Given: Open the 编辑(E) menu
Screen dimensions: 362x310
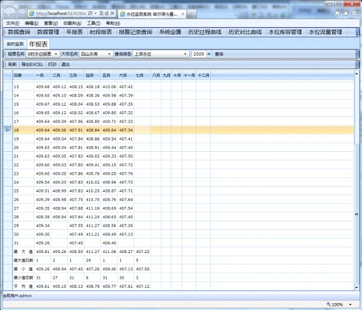Looking at the screenshot, I should tap(32, 23).
